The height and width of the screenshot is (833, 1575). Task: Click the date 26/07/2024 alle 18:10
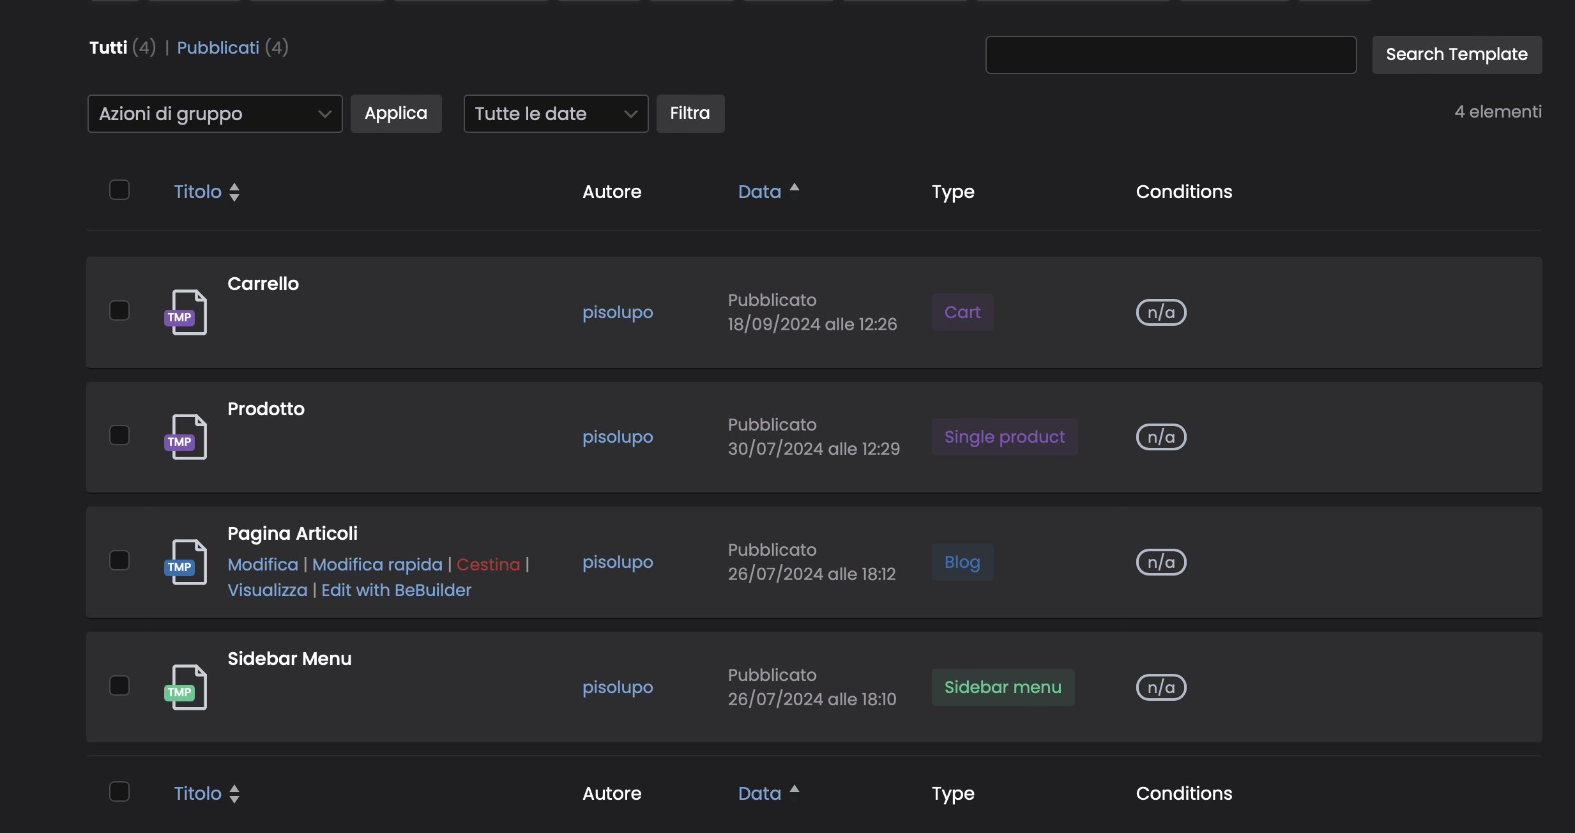coord(812,699)
